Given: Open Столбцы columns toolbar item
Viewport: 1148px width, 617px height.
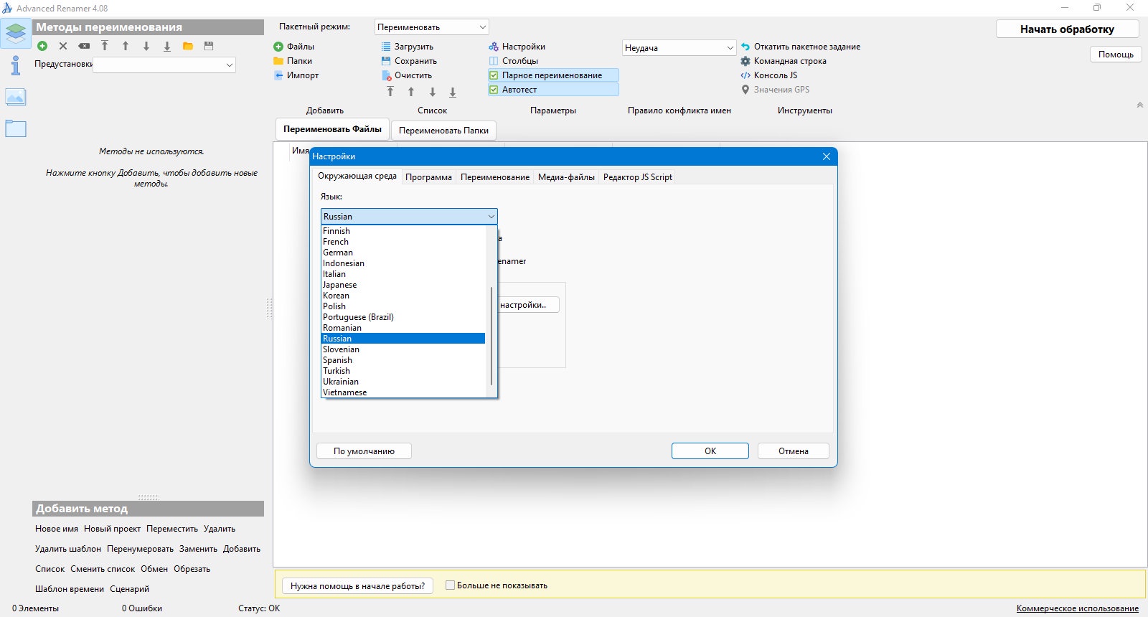Looking at the screenshot, I should (514, 61).
